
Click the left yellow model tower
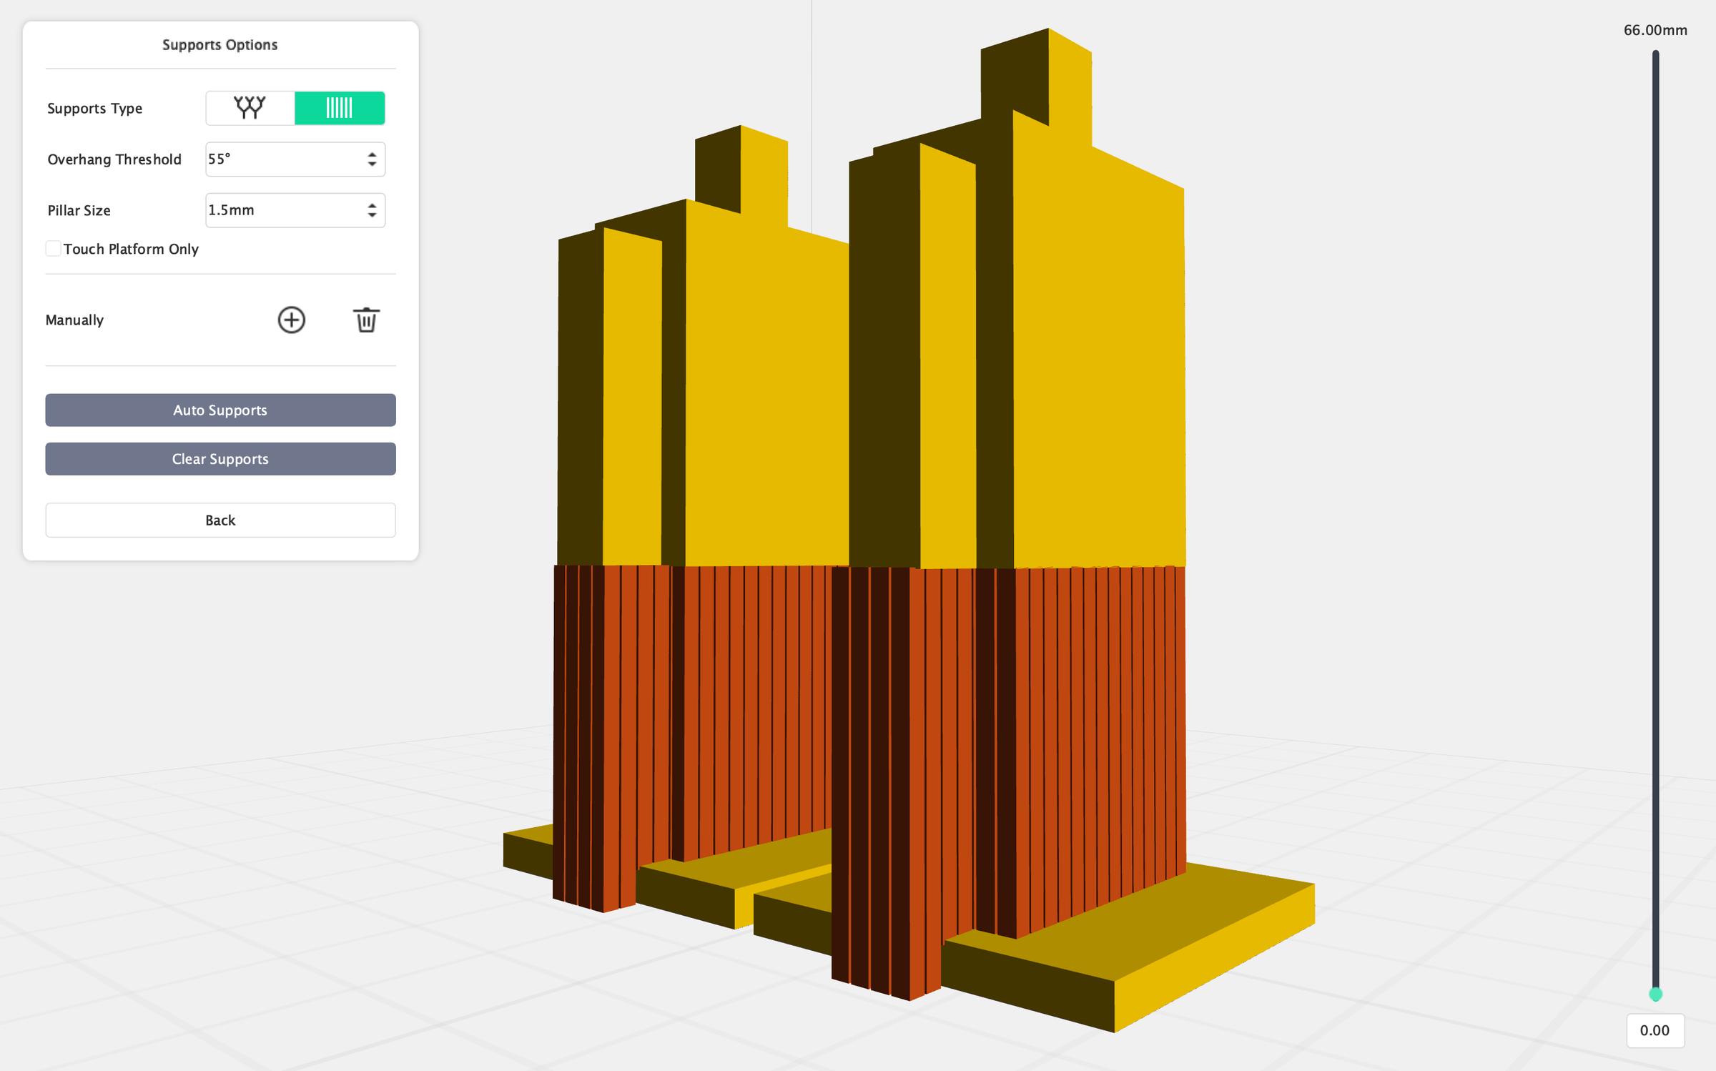(x=751, y=393)
